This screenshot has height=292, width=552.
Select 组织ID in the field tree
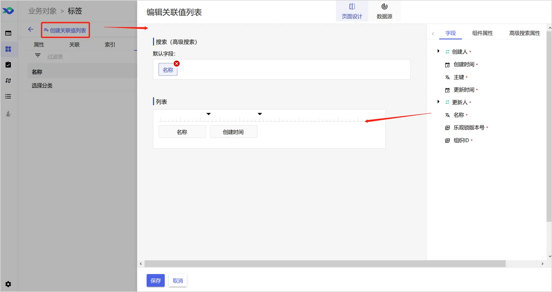[x=461, y=140]
